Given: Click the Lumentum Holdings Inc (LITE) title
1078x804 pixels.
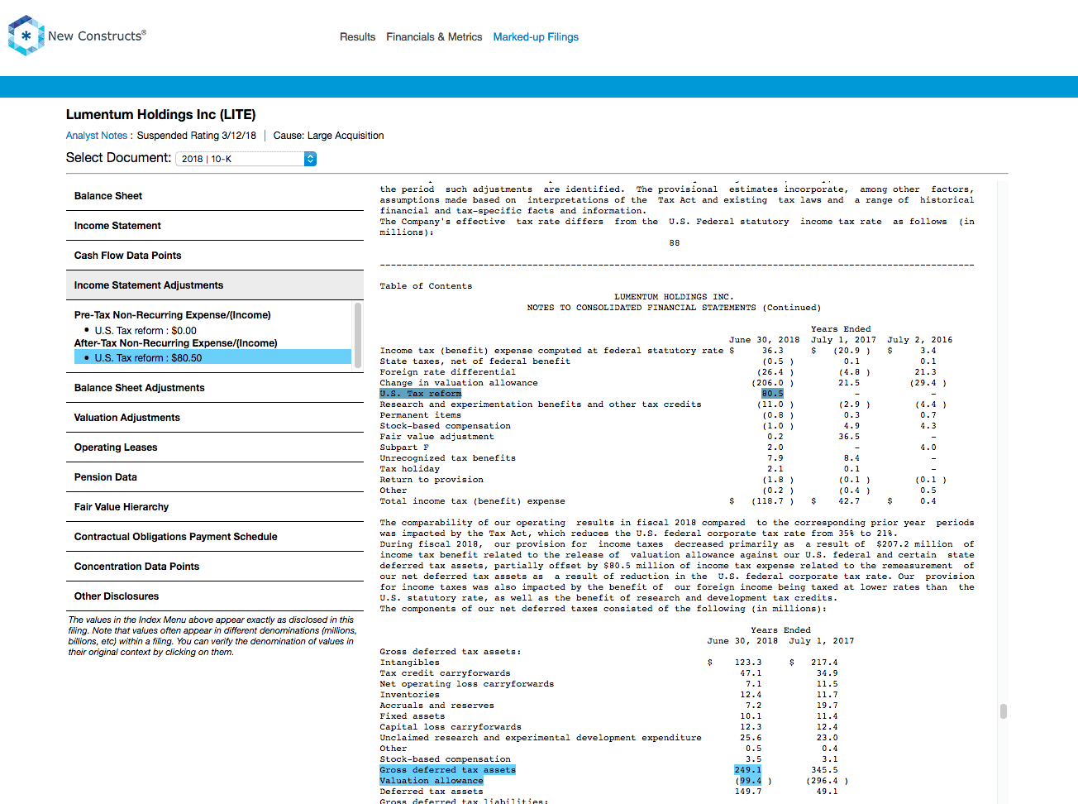Looking at the screenshot, I should click(161, 115).
